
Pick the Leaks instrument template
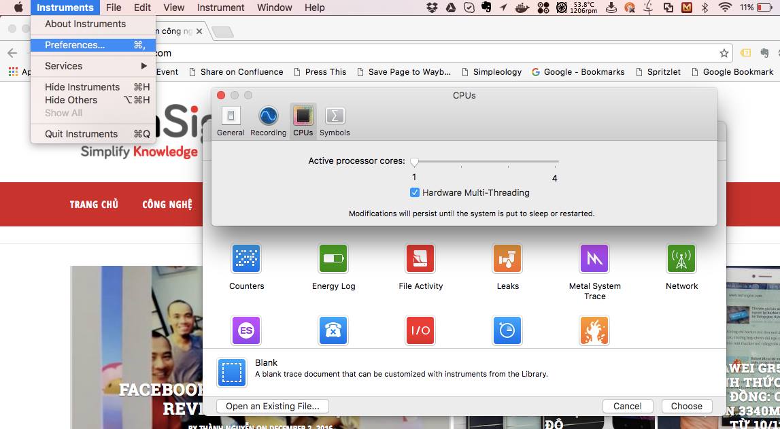[x=507, y=258]
